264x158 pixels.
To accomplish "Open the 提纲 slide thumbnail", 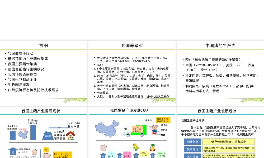I will click(43, 45).
